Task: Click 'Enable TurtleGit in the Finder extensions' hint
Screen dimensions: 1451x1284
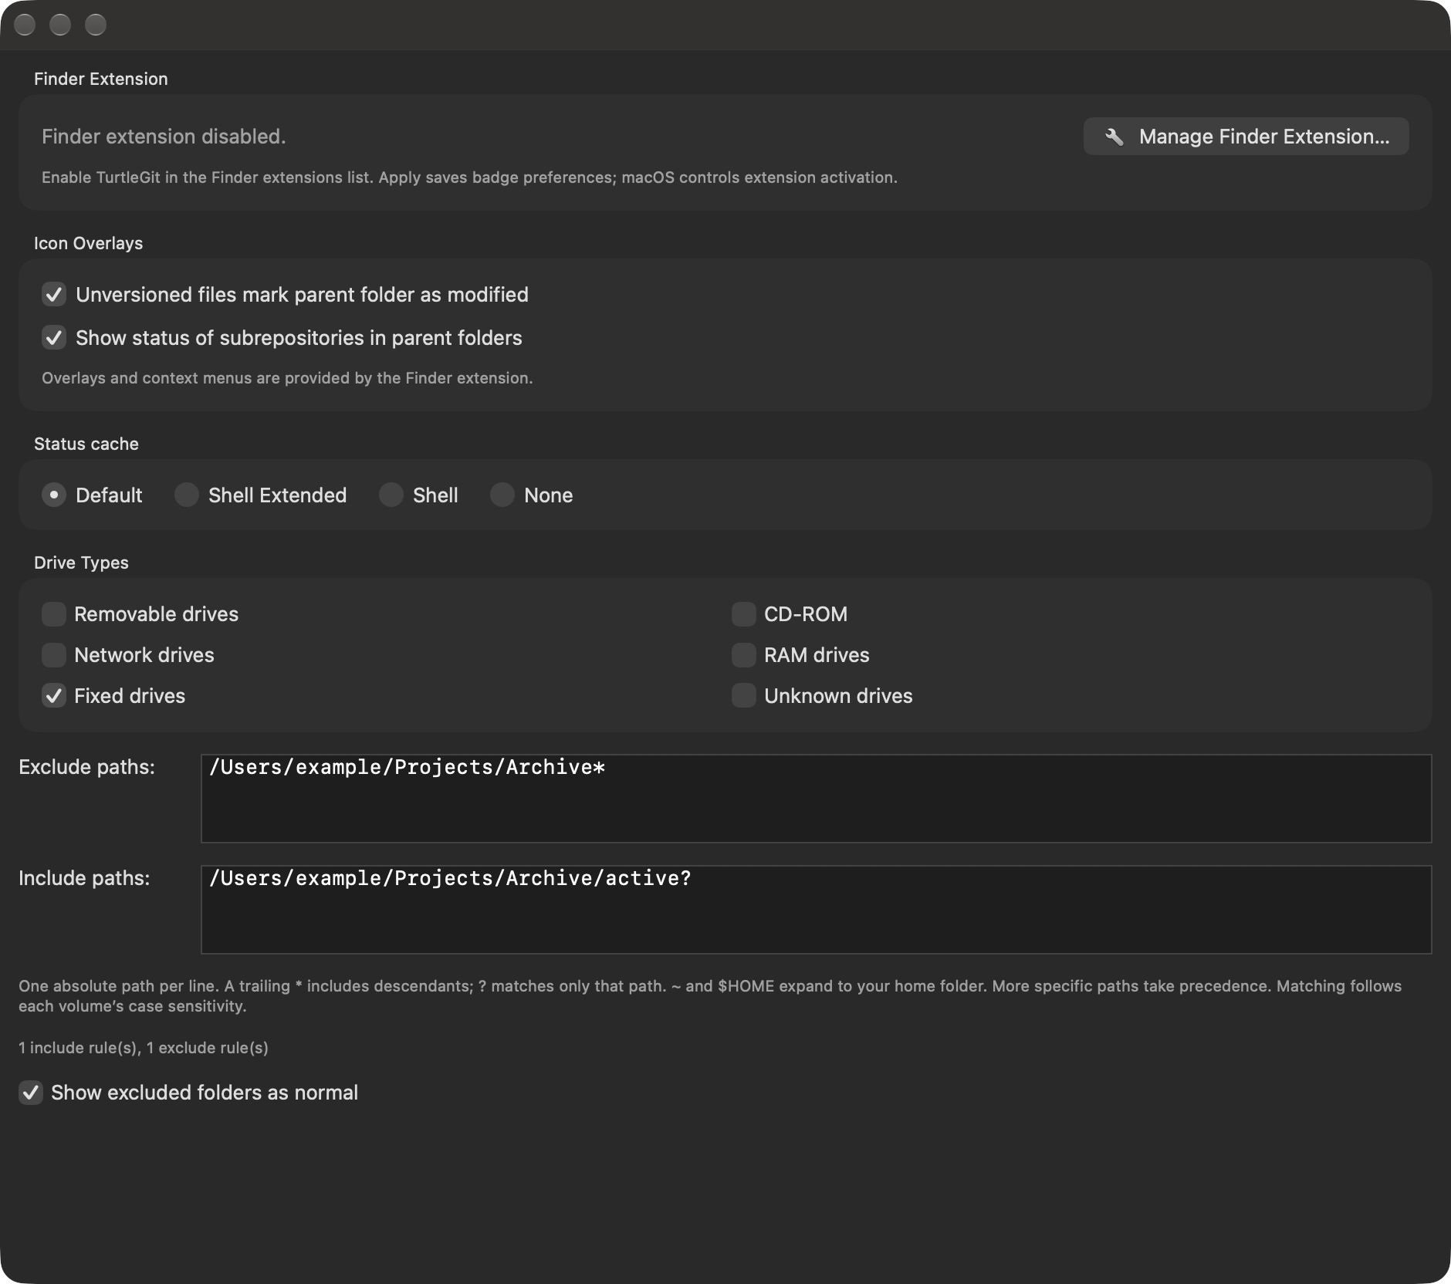Action: pos(469,177)
